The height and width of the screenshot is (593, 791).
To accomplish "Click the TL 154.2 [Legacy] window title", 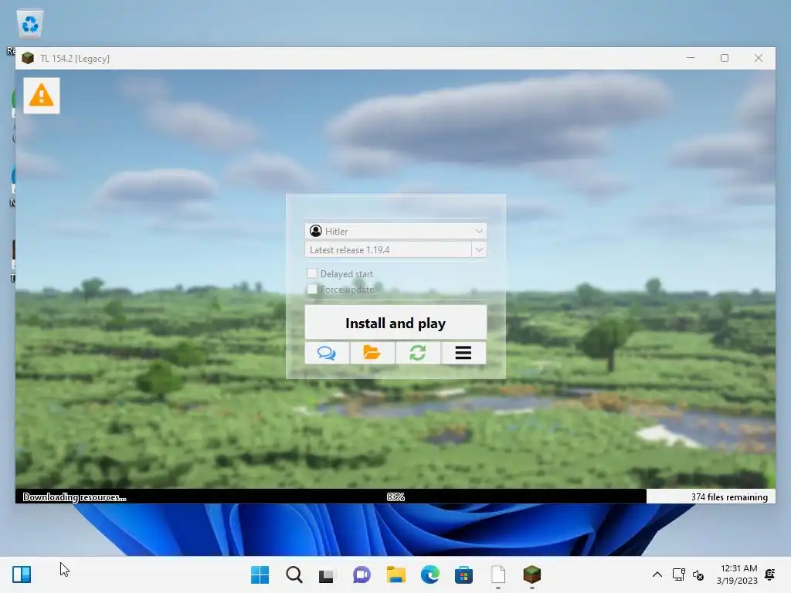I will 75,59.
